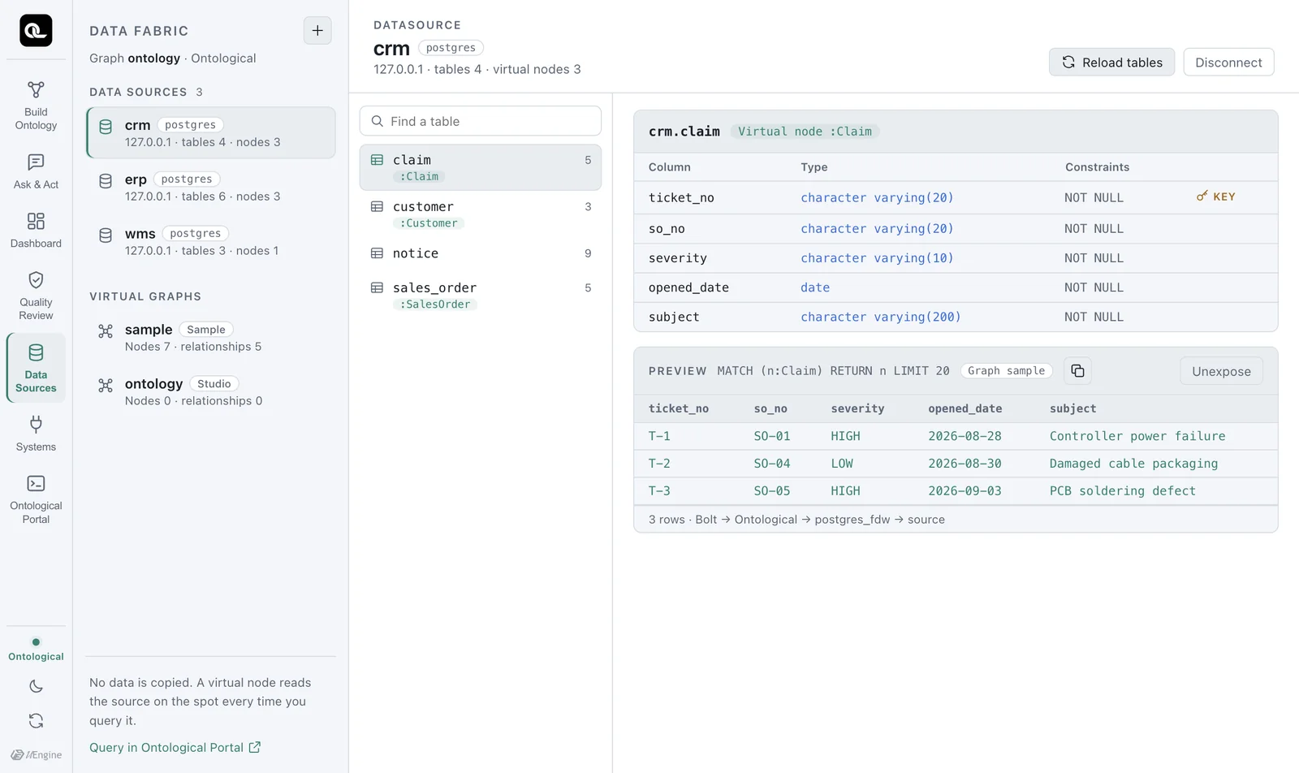The height and width of the screenshot is (773, 1299).
Task: Click the severity column header in preview
Action: click(x=857, y=408)
